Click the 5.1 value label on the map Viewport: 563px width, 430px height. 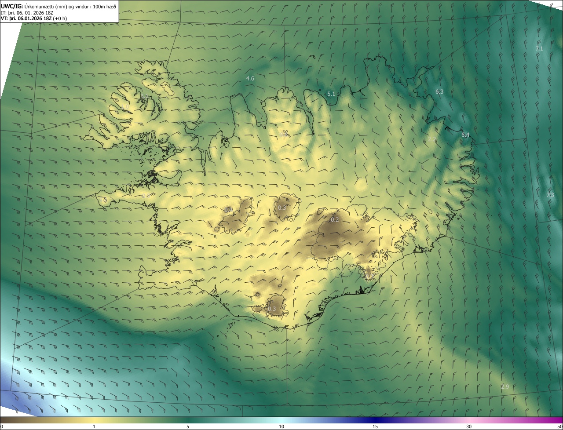click(x=331, y=94)
